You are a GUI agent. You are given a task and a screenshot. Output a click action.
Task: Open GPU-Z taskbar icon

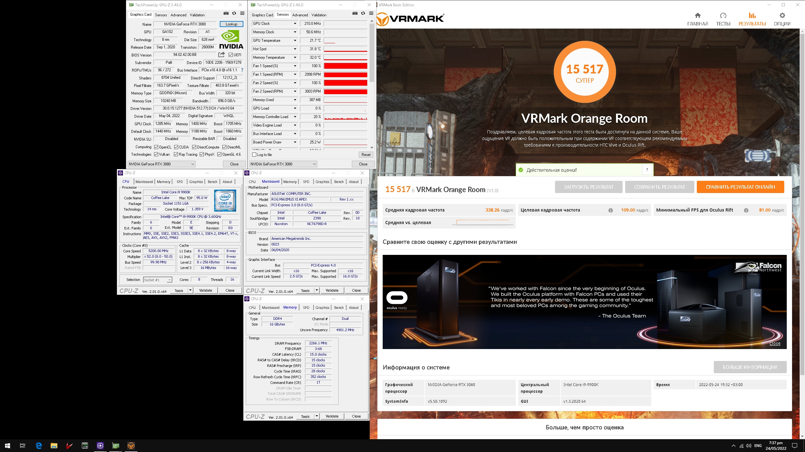(x=116, y=445)
